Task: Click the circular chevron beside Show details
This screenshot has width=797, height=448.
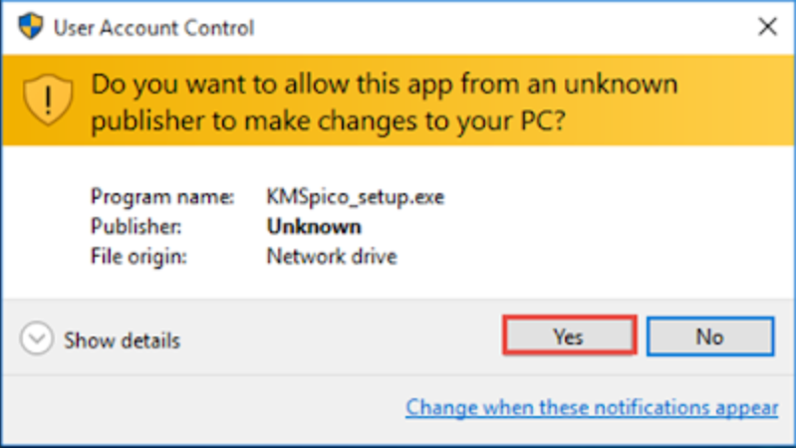Action: pos(37,339)
